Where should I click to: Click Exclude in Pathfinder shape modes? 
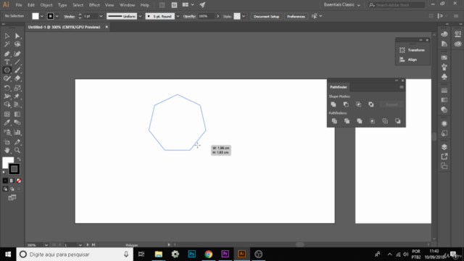point(371,104)
